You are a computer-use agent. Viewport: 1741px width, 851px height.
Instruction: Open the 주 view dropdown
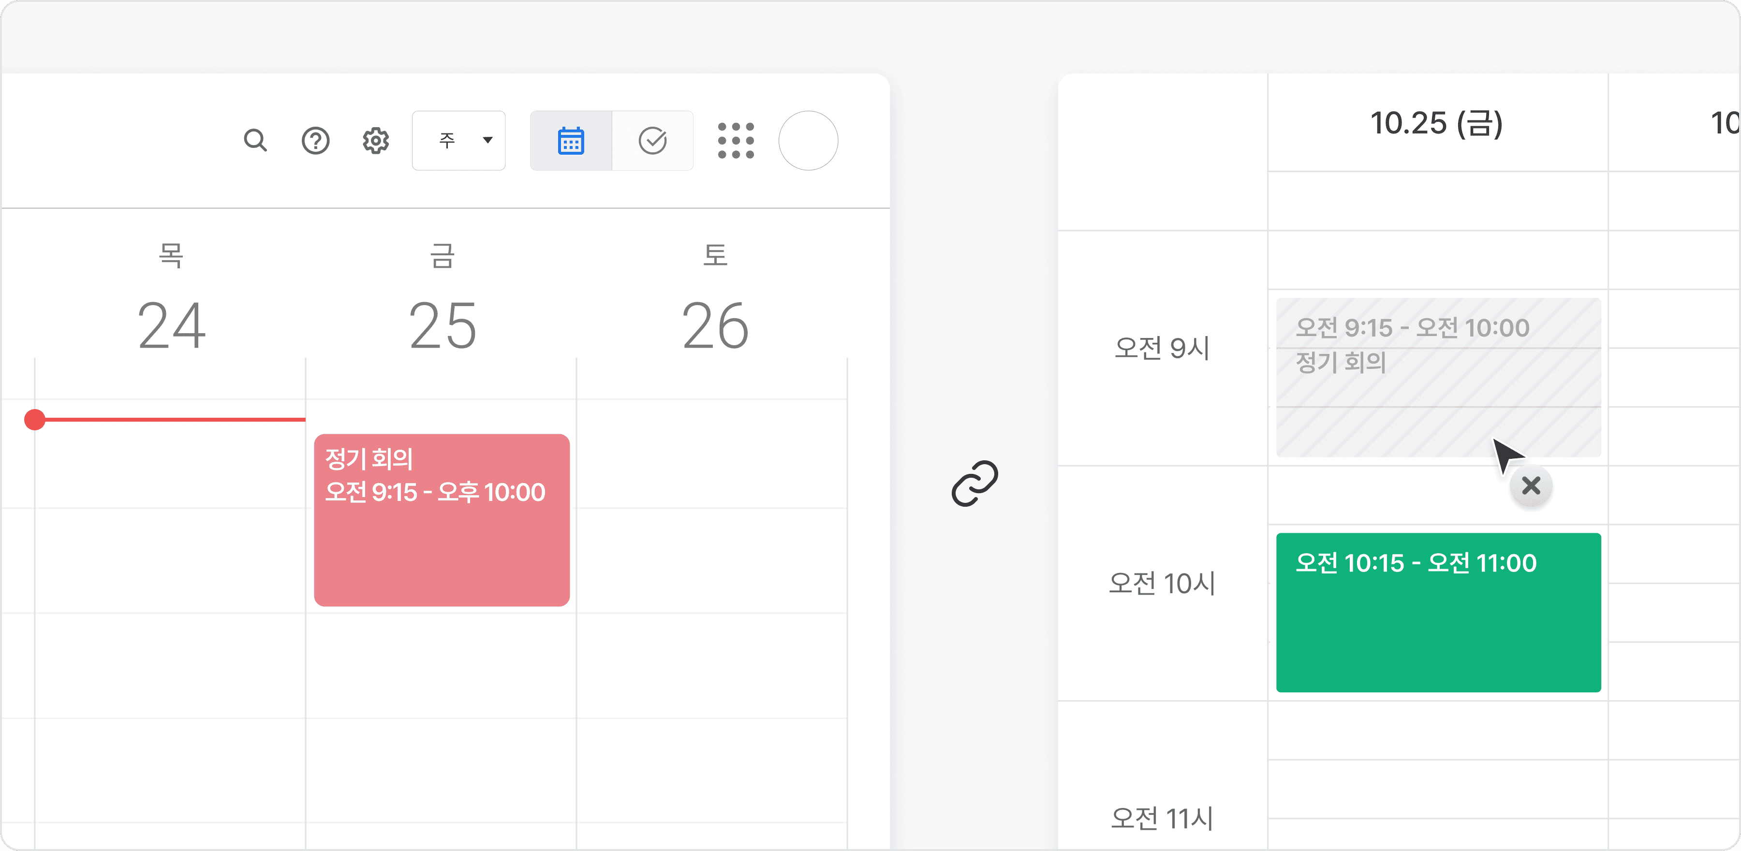click(458, 141)
